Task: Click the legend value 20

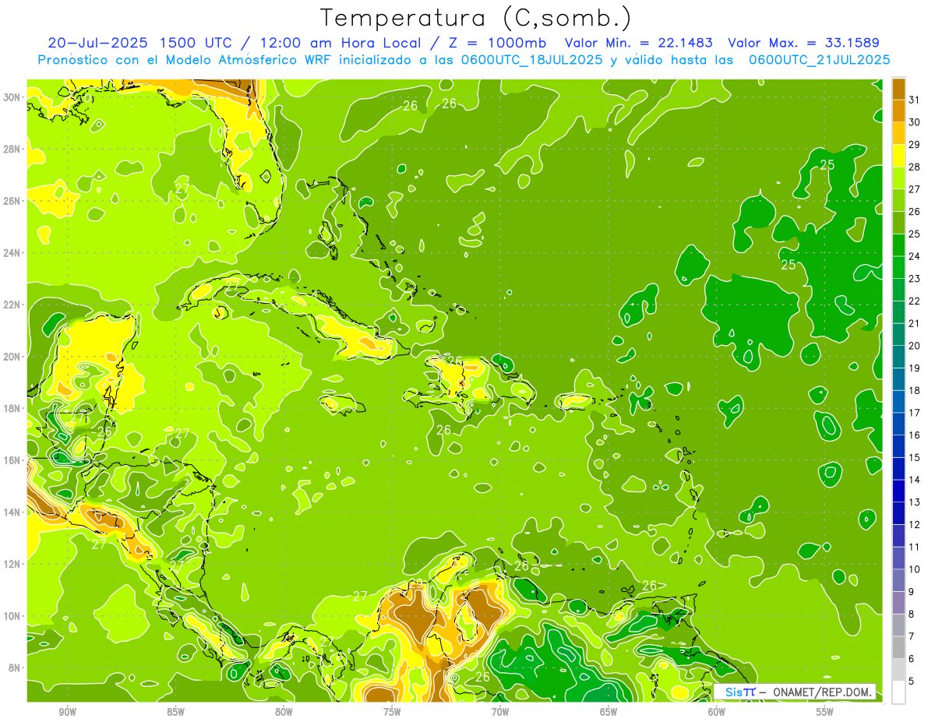Action: click(916, 346)
